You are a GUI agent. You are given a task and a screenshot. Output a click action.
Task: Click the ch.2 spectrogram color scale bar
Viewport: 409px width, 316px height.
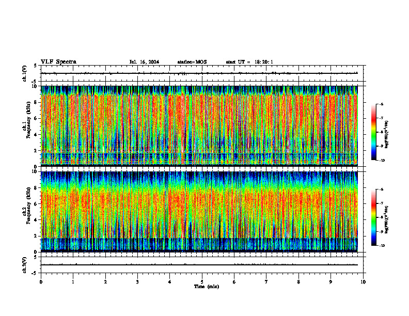(373, 217)
